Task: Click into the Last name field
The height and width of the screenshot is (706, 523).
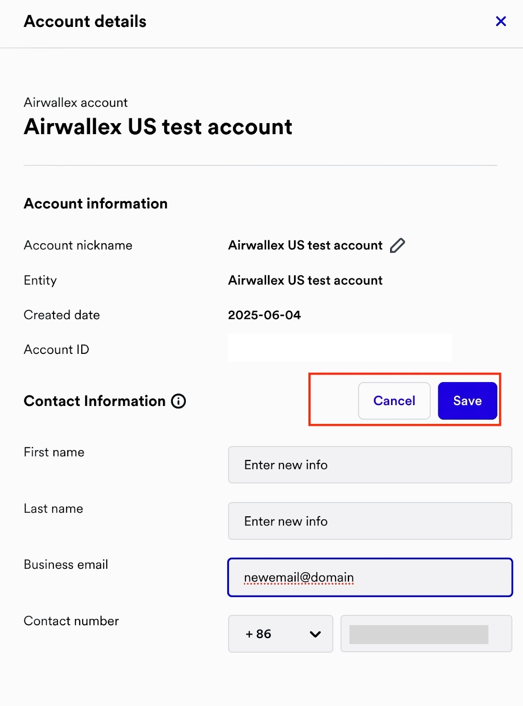Action: pyautogui.click(x=370, y=521)
